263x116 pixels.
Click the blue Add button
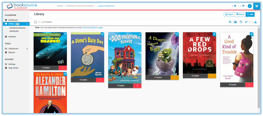point(250,15)
